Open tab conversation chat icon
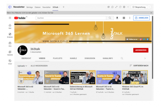Image resolution: width=161 pixels, height=107 pixels. click(112, 7)
